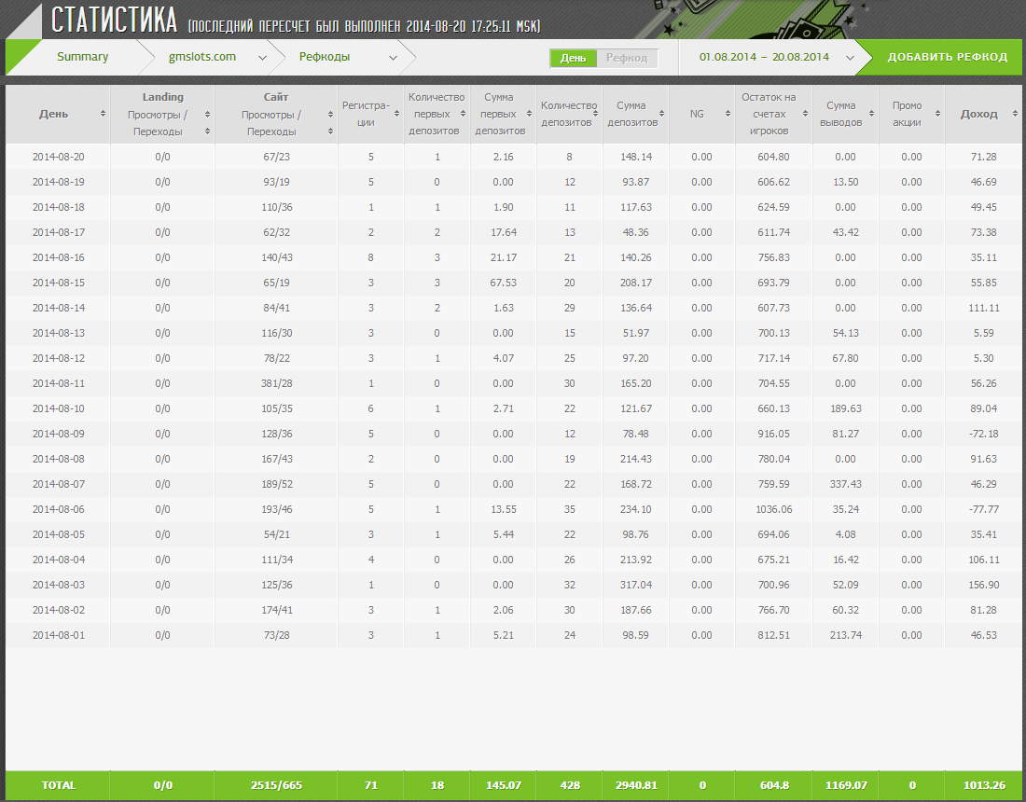Screen dimensions: 1026x802
Task: Click the NG column header
Action: [x=697, y=114]
